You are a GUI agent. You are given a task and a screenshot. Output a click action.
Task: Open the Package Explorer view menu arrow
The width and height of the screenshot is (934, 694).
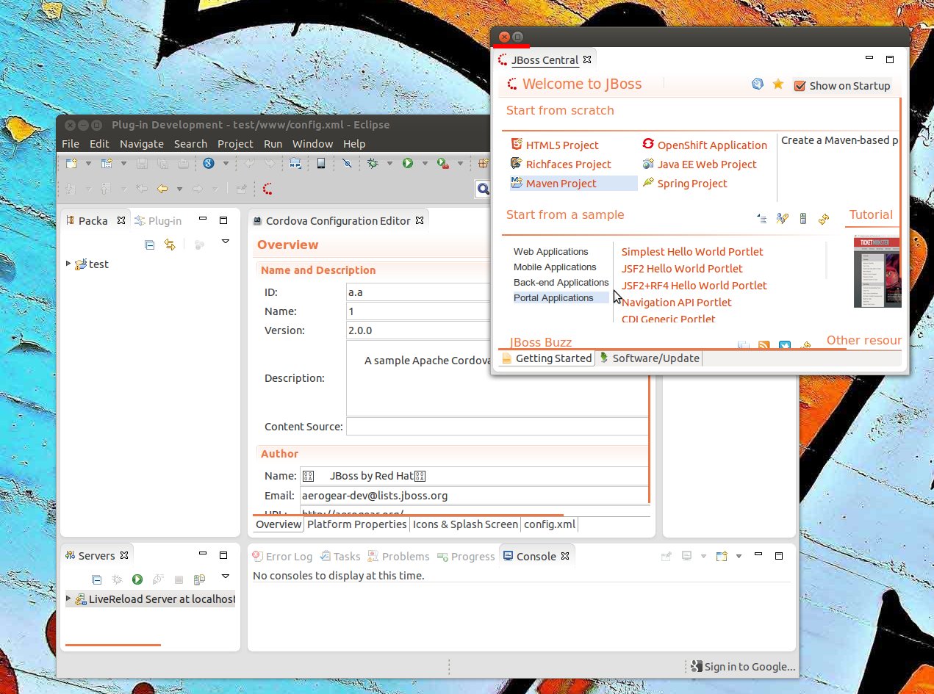click(226, 242)
